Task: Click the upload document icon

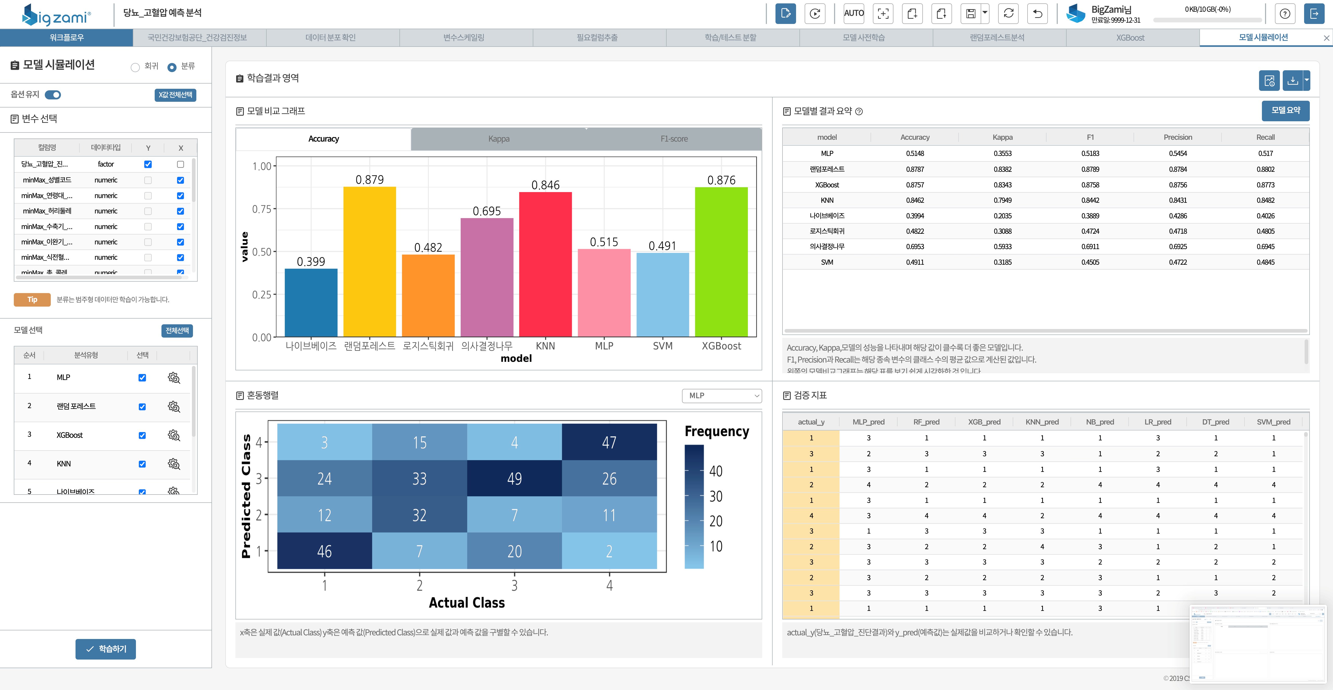Action: (941, 14)
